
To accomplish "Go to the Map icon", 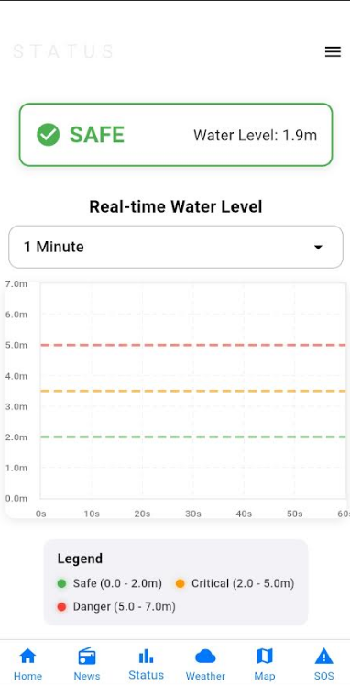I will tap(265, 657).
